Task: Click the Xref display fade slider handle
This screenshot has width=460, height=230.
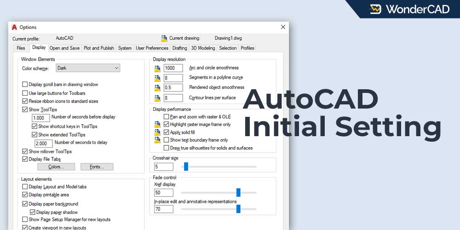Action: [x=238, y=192]
